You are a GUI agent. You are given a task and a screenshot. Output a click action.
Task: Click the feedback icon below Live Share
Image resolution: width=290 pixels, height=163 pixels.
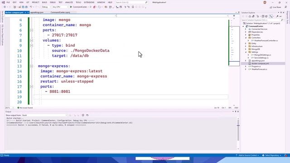point(286,7)
